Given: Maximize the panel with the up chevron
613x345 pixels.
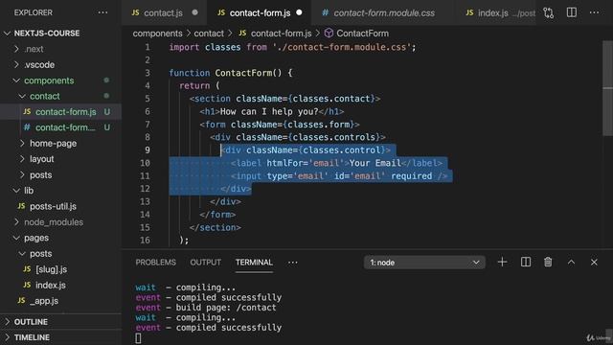Looking at the screenshot, I should pos(571,262).
